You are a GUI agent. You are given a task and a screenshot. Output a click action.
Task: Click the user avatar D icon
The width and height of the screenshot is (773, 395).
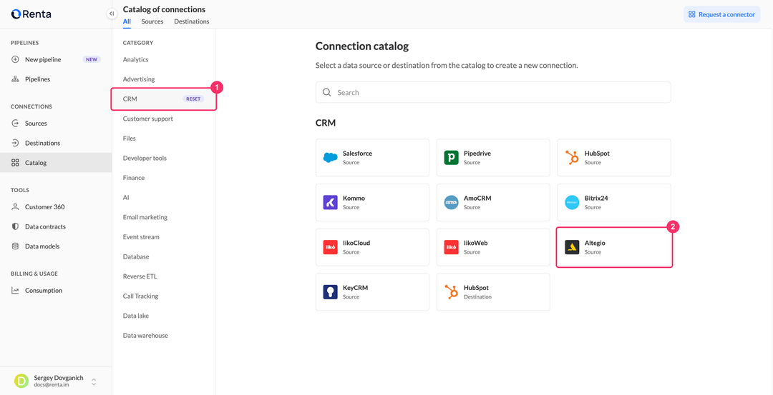pyautogui.click(x=21, y=381)
